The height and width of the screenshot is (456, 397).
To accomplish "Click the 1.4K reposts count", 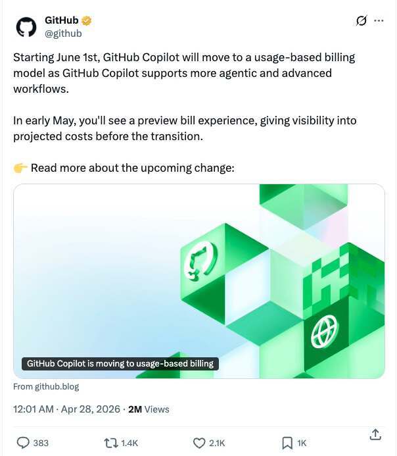I will 129,443.
